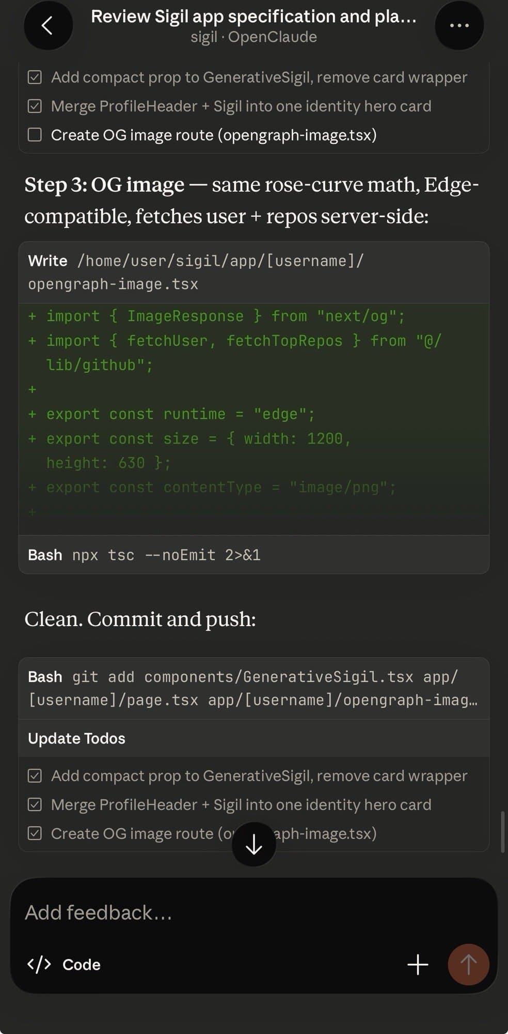Tap the back arrow to leave this conversation
The width and height of the screenshot is (508, 1034).
pyautogui.click(x=47, y=24)
